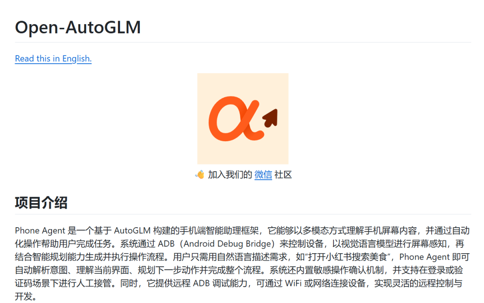The height and width of the screenshot is (303, 484).
Task: Click the 加入我们的 text beside the emoji
Action: click(230, 174)
